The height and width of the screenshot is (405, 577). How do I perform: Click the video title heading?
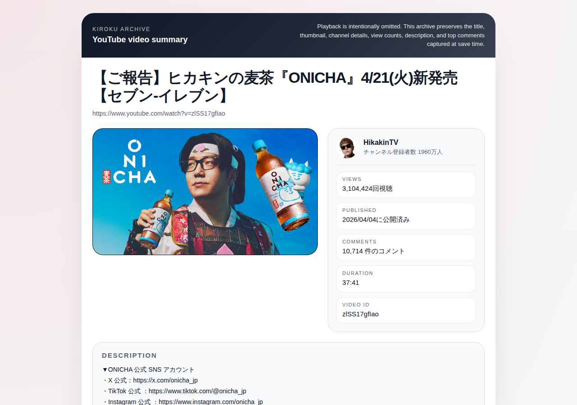pos(275,87)
